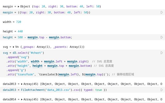This screenshot has width=165, height=103.
Task: Run the height calculation cell
Action: (162, 37)
